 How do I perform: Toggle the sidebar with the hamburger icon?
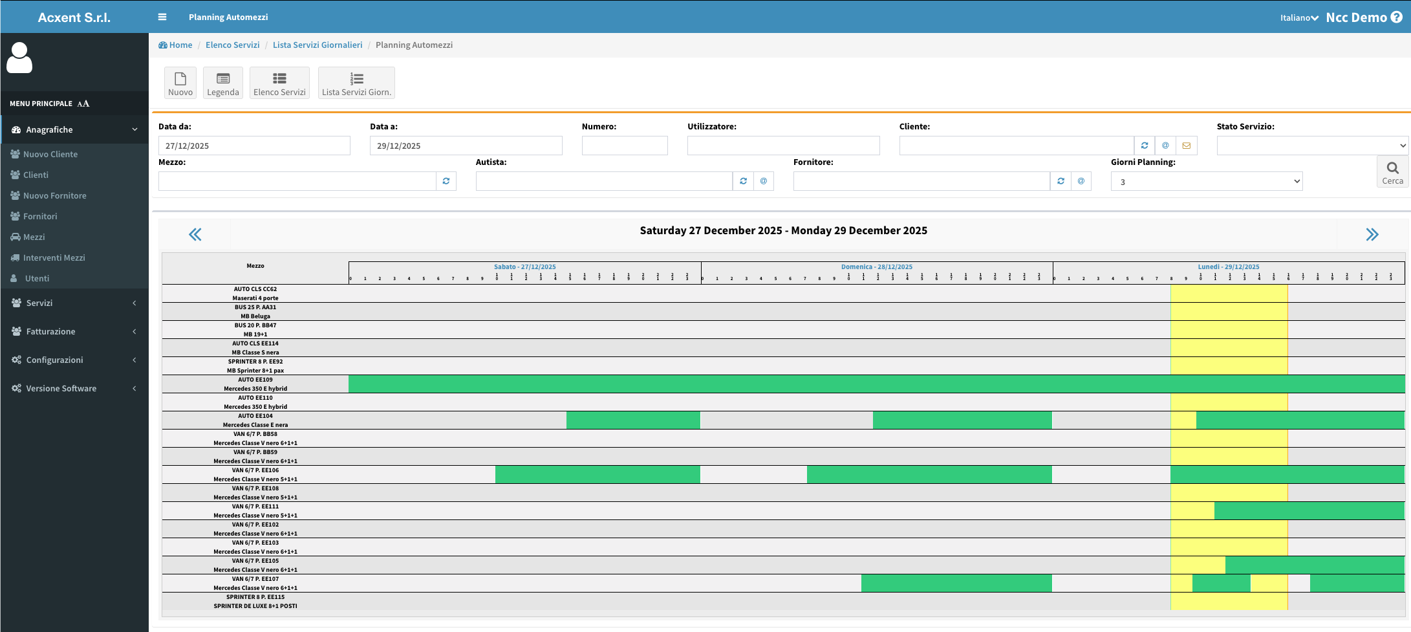pos(162,17)
